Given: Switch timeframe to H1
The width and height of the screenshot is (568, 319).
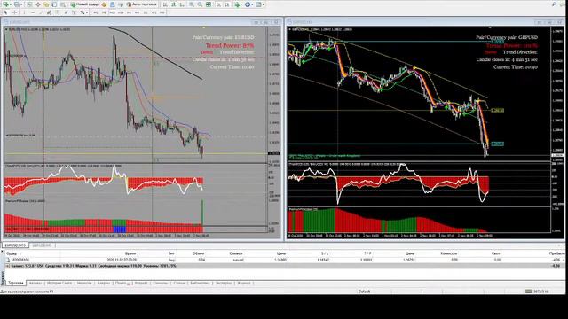Looking at the screenshot, I should [129, 12].
